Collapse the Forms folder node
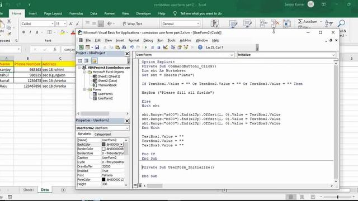This screenshot has height=201, width=358. 84,89
